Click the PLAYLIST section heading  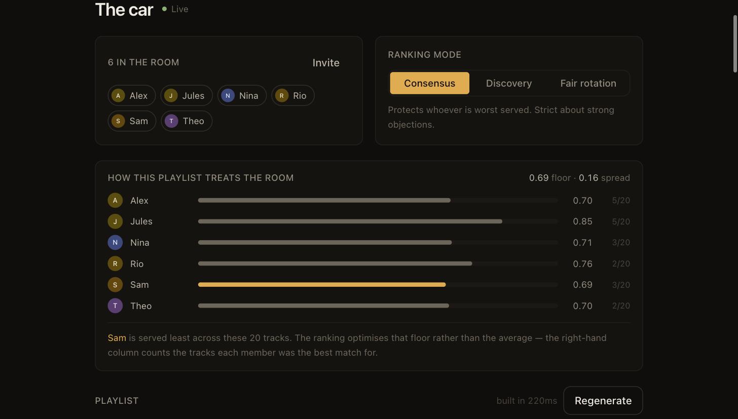coord(117,401)
